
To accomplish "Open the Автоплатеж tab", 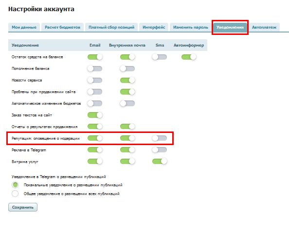I will [x=264, y=27].
